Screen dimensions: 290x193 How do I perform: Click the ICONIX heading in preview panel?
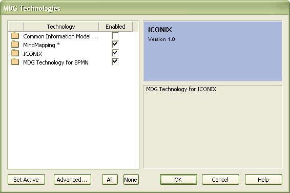tap(160, 30)
